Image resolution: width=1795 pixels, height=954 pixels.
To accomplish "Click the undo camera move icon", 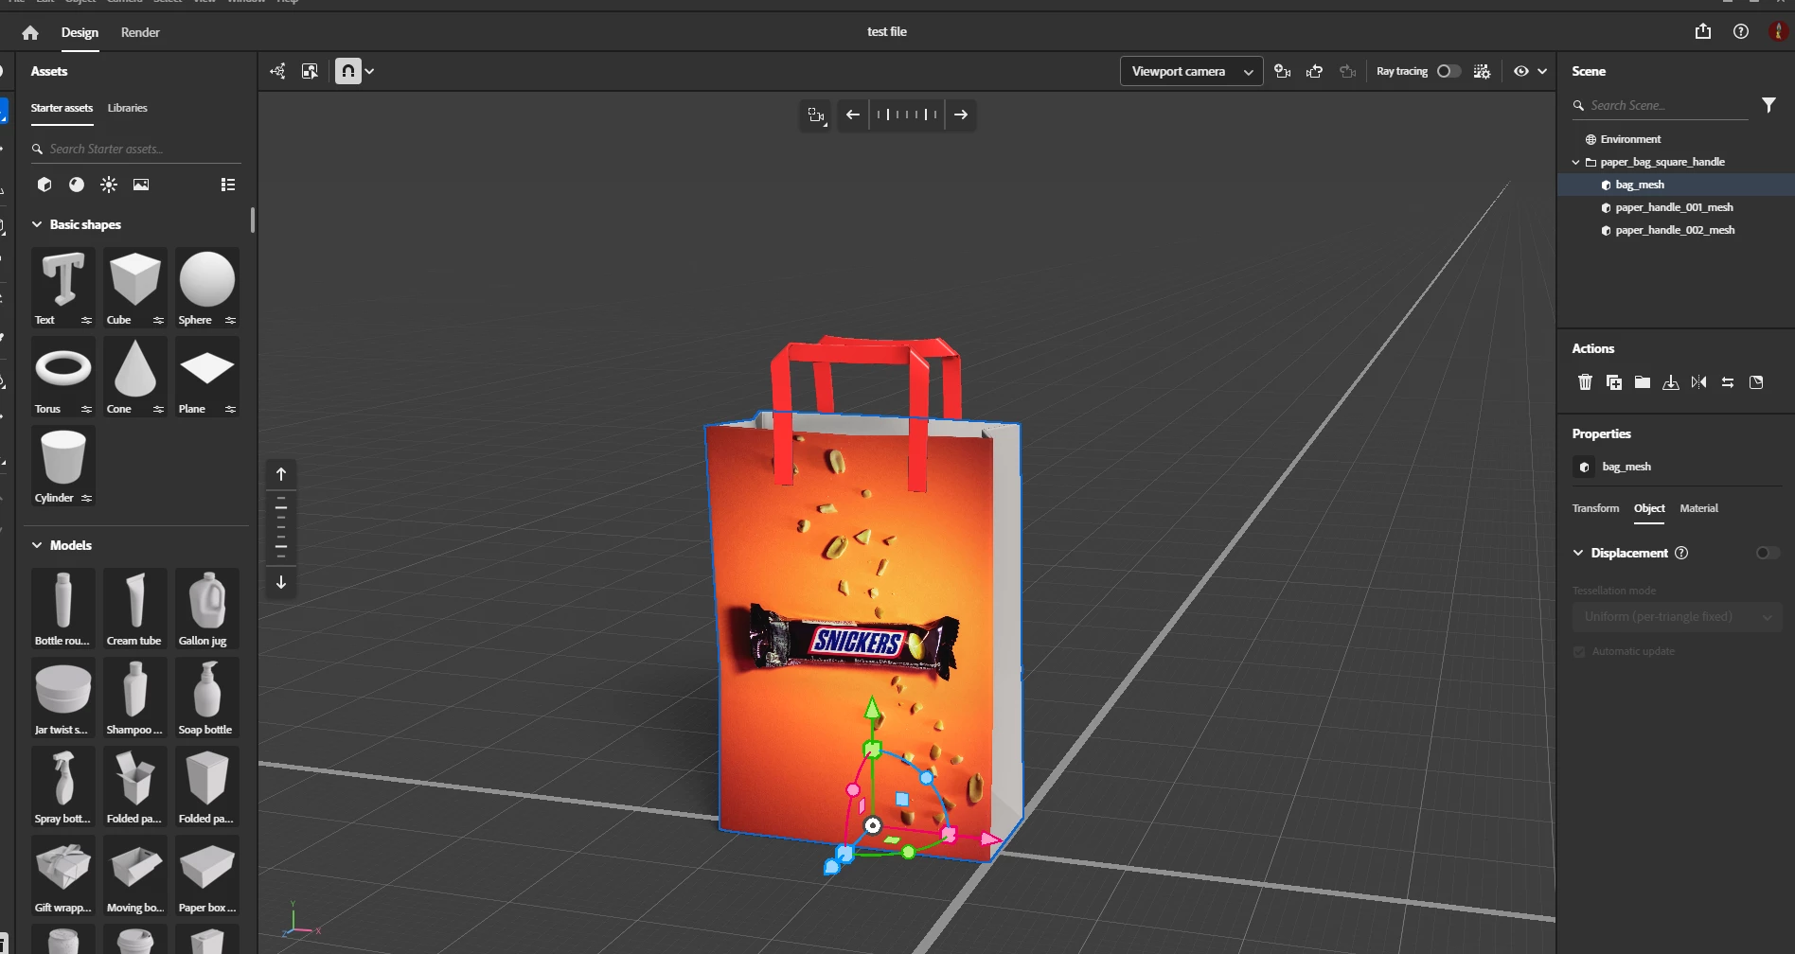I will click(1315, 71).
